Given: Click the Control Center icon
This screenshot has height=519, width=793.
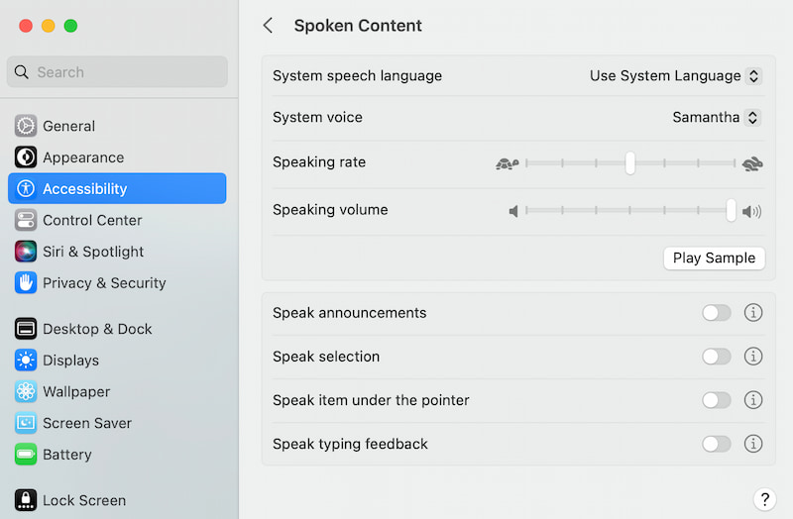Looking at the screenshot, I should pos(26,220).
